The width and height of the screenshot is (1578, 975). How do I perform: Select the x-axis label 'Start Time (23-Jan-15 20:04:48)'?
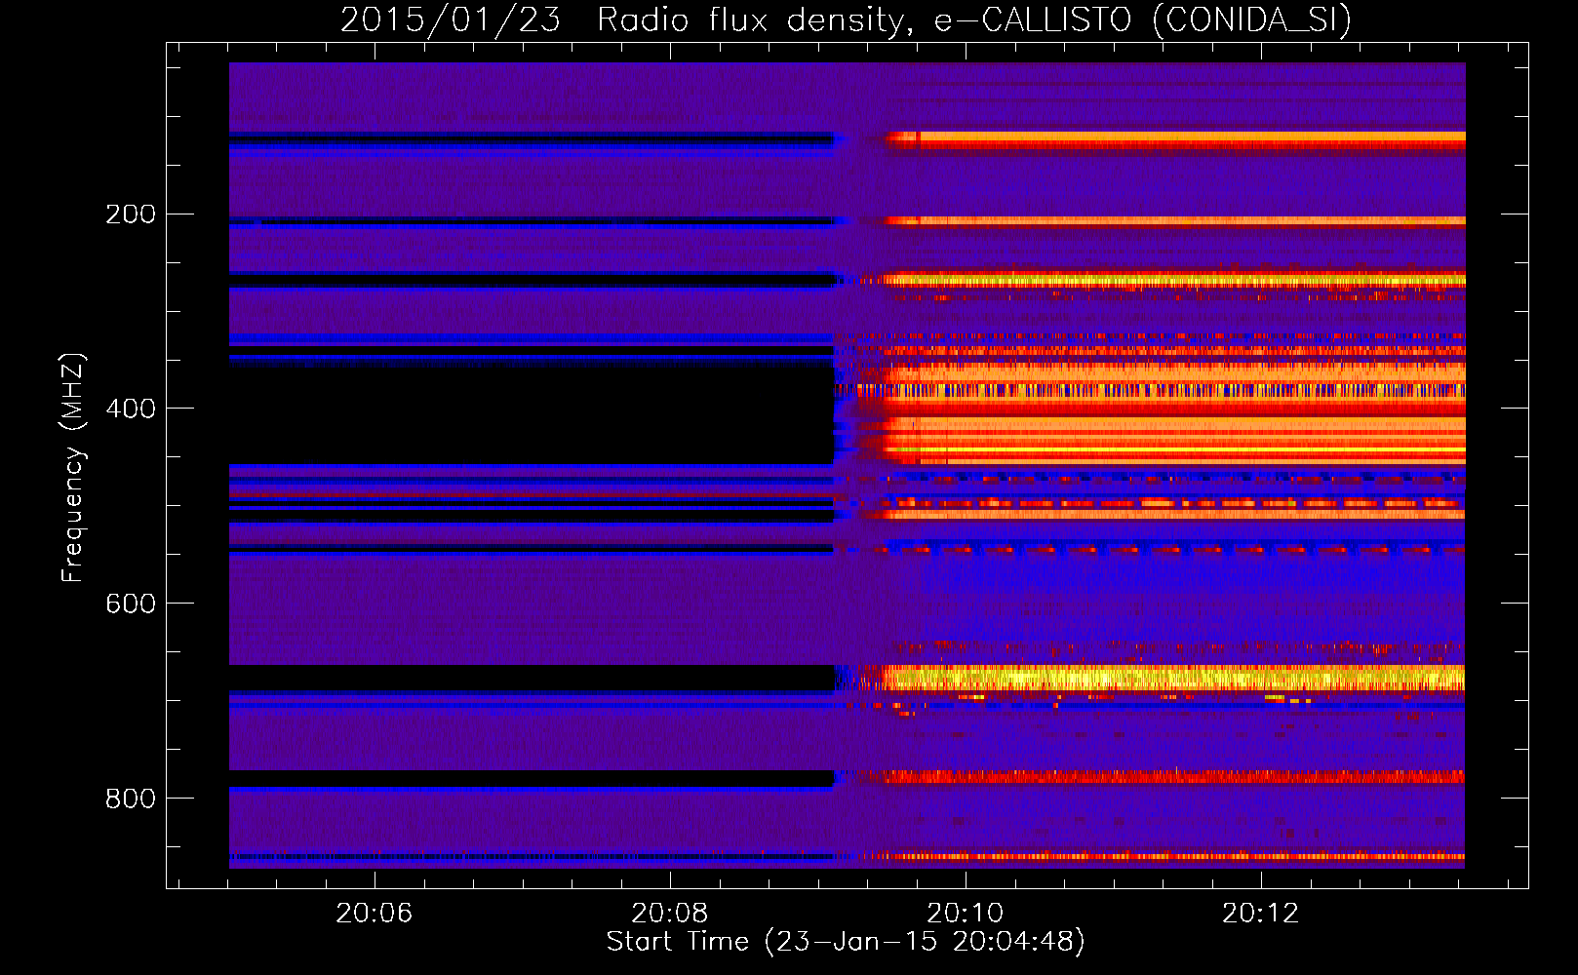click(846, 942)
